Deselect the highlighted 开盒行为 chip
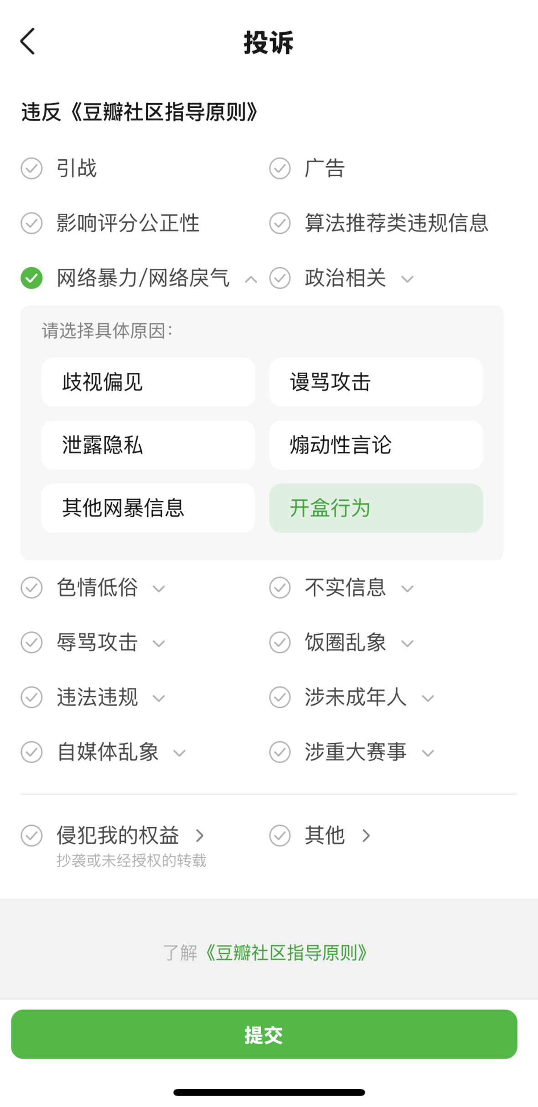 pos(376,508)
